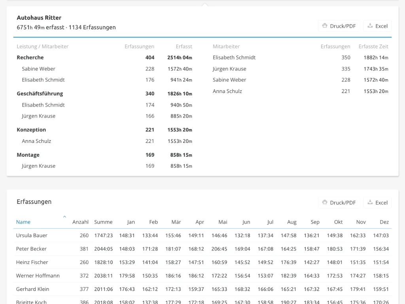The width and height of the screenshot is (405, 304).
Task: Select Montage service row
Action: 104,155
